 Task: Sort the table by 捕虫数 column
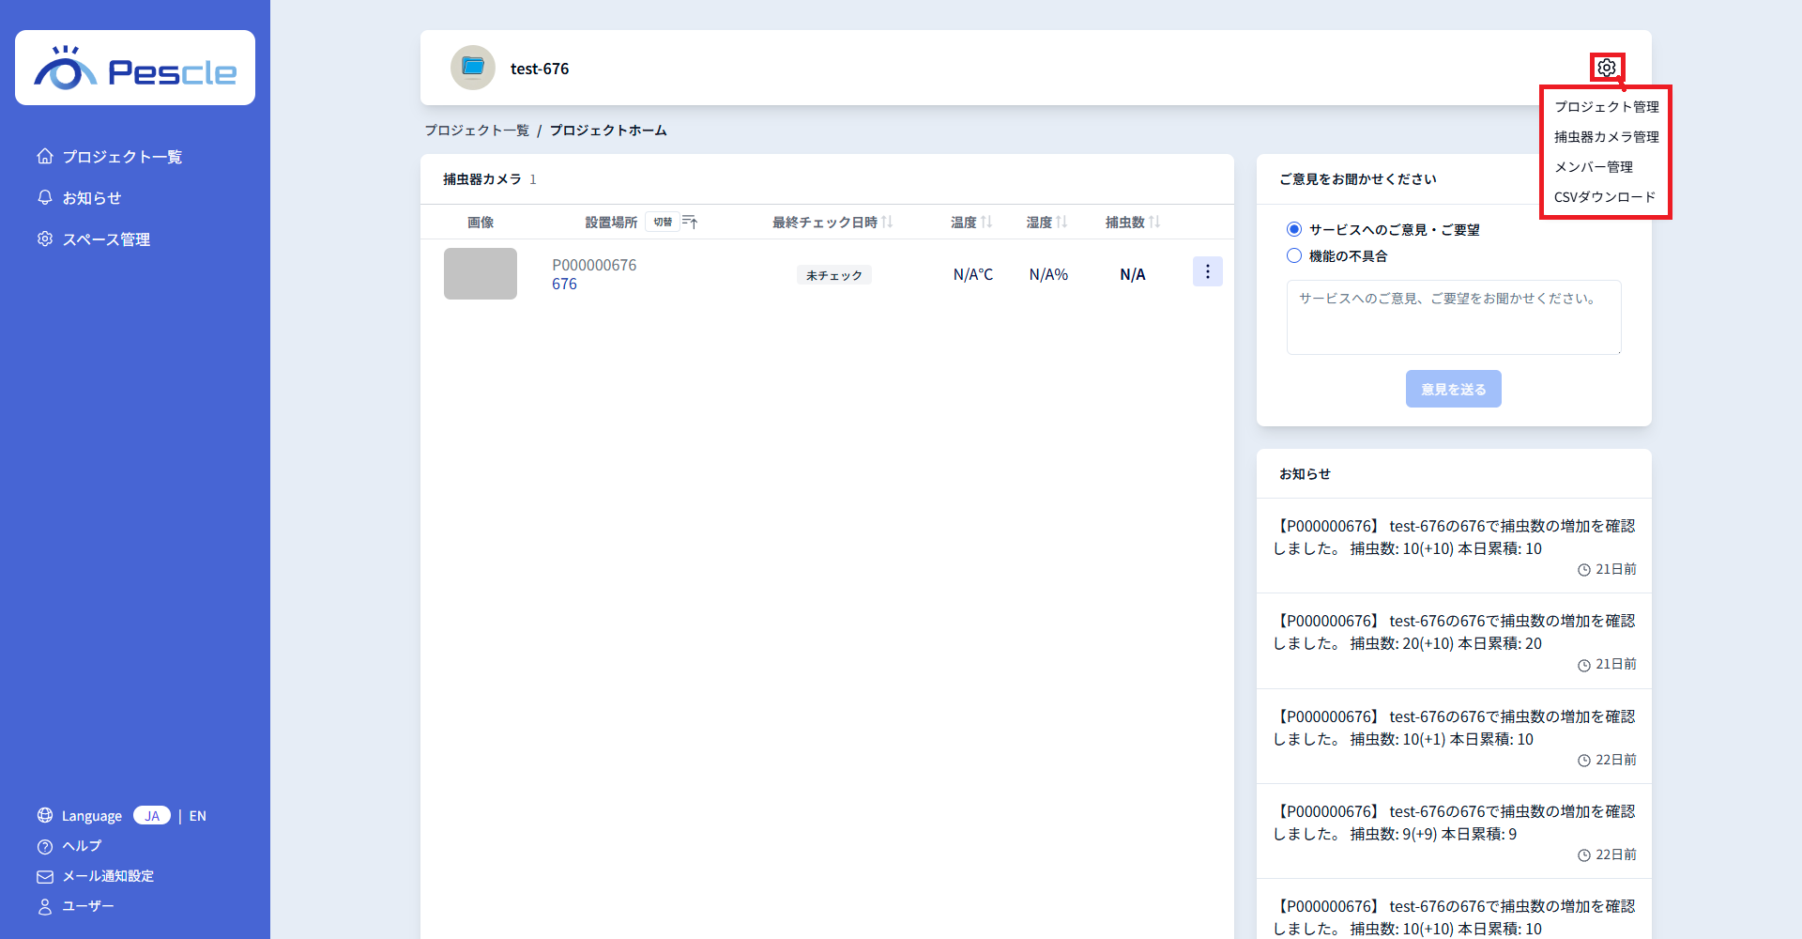pyautogui.click(x=1154, y=223)
